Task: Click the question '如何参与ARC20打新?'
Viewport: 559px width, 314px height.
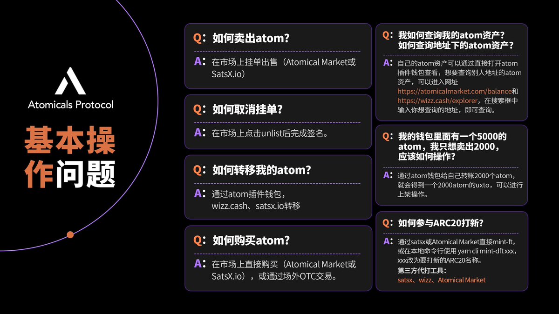Action: [x=441, y=223]
